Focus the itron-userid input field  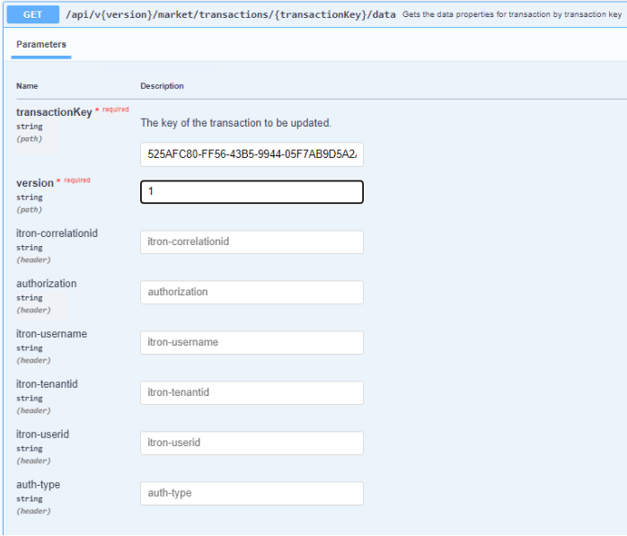click(x=252, y=443)
